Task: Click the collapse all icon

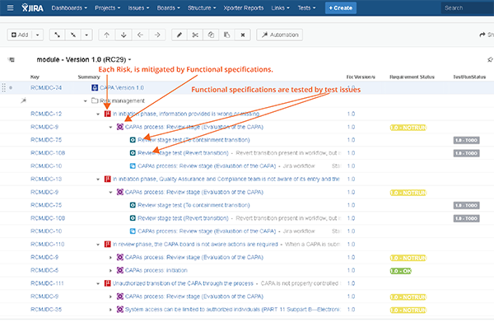Action: click(73, 35)
